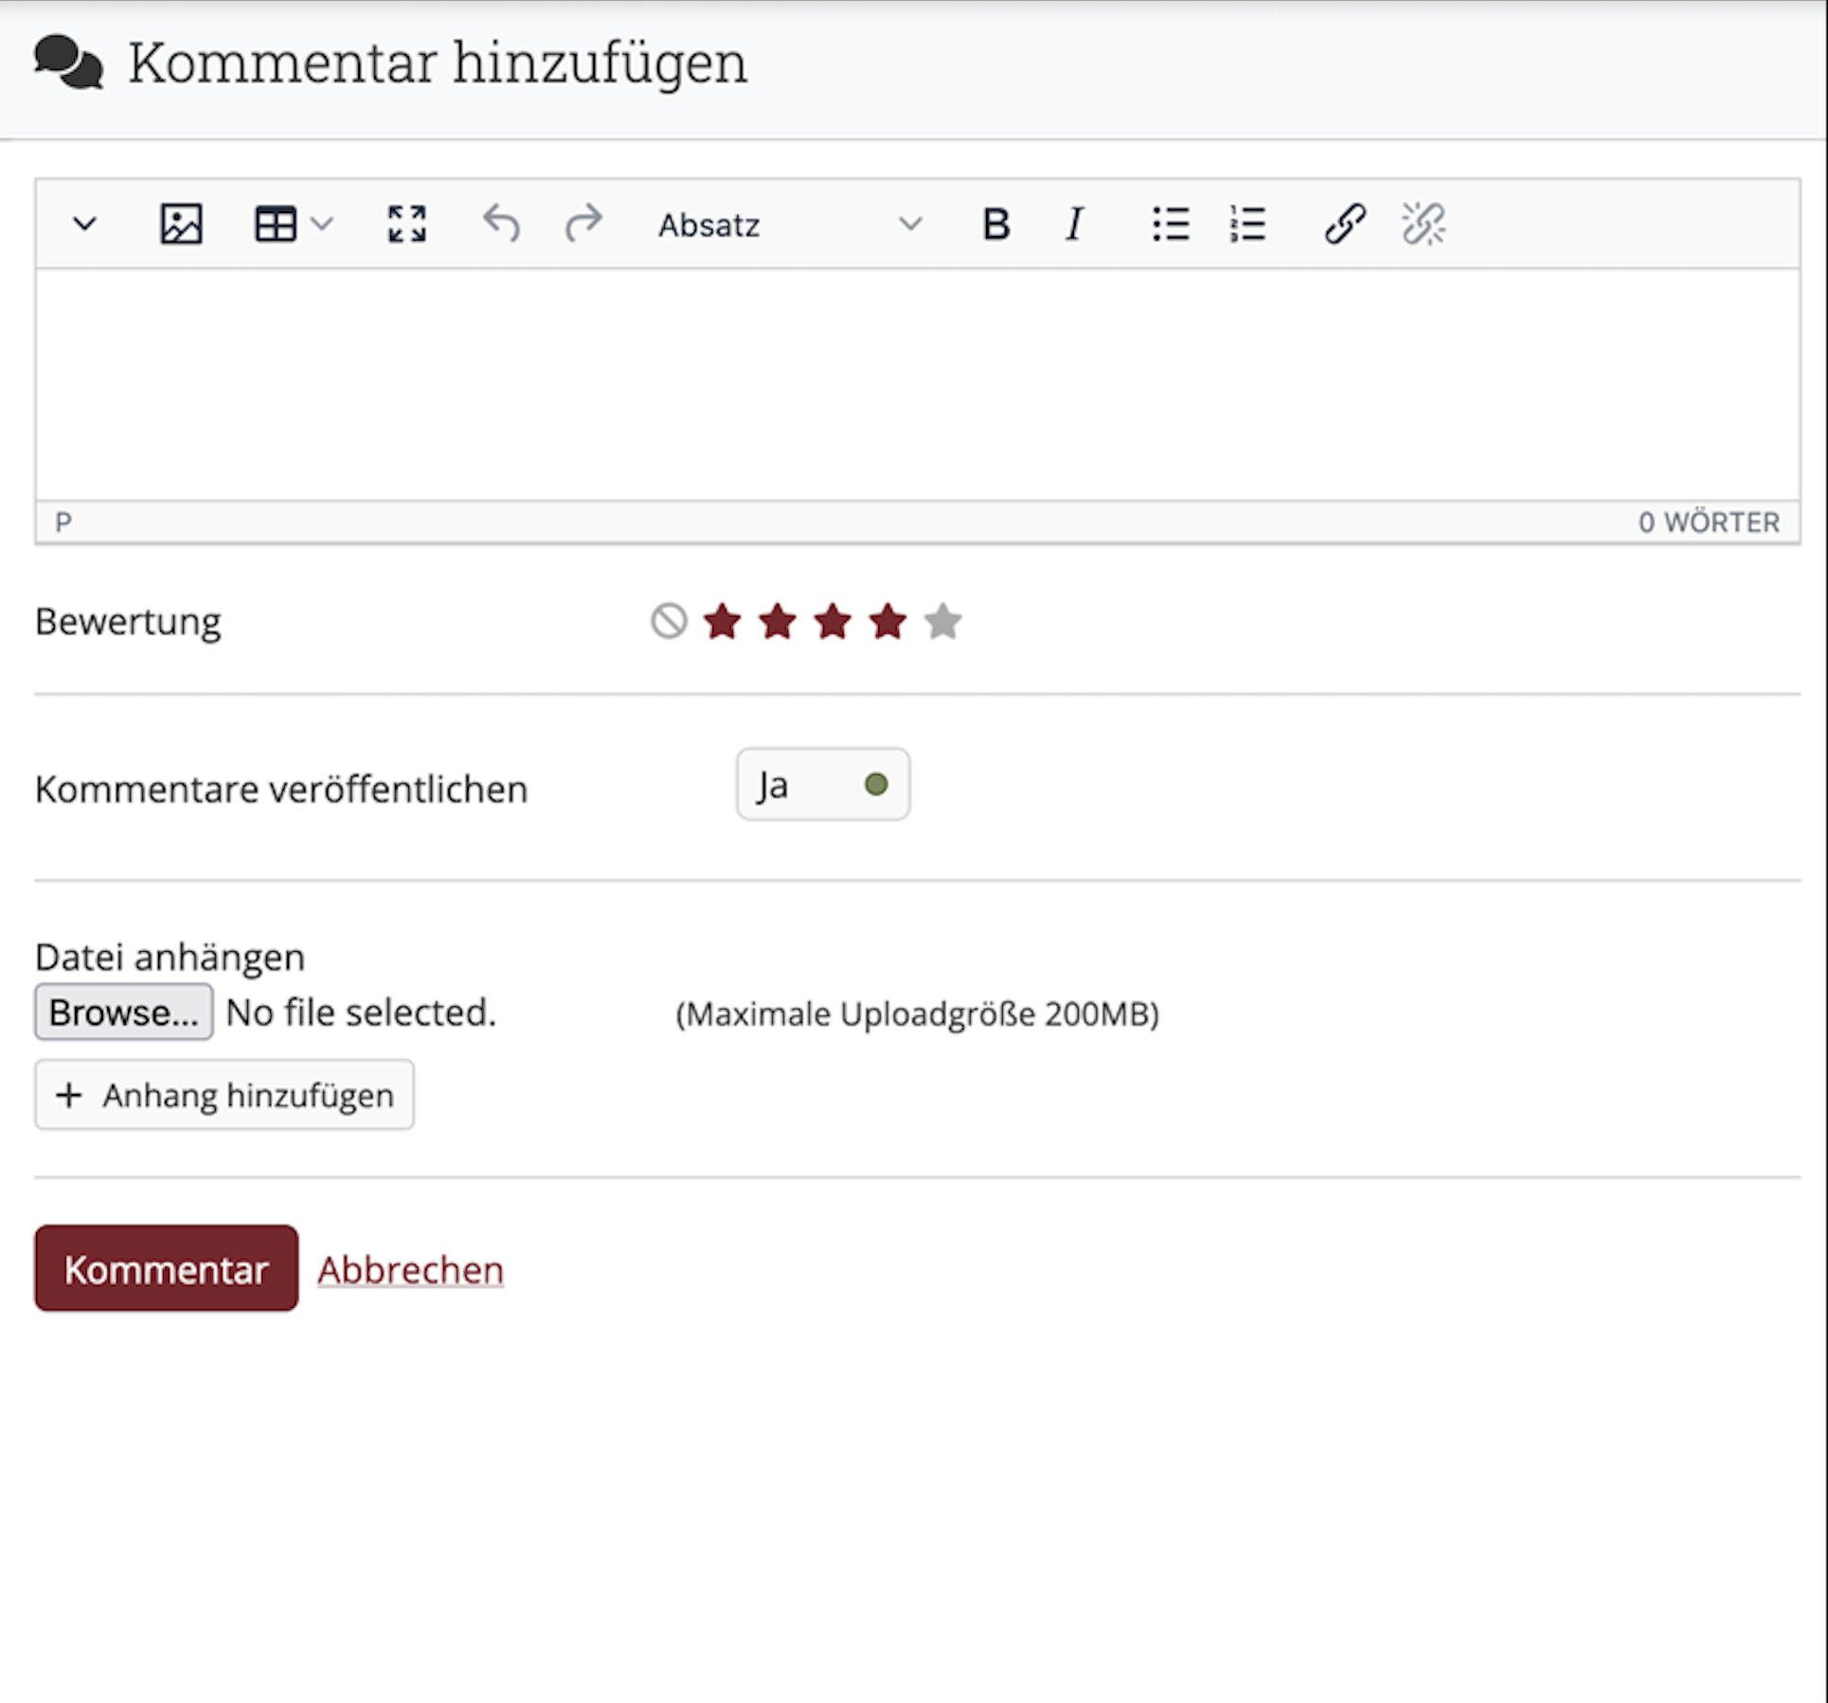The width and height of the screenshot is (1828, 1703).
Task: Click the remove link icon
Action: click(x=1423, y=224)
